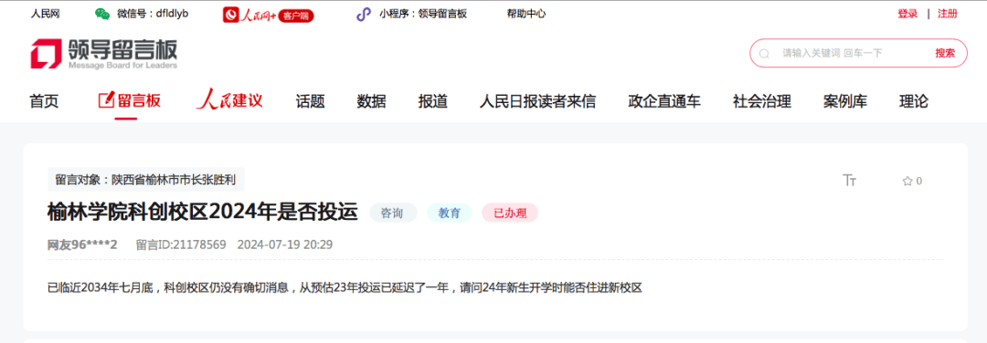The height and width of the screenshot is (343, 987).
Task: Click the 已办理 status tag
Action: 510,213
